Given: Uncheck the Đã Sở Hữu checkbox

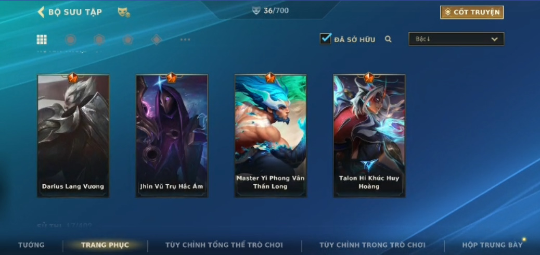Looking at the screenshot, I should 326,39.
